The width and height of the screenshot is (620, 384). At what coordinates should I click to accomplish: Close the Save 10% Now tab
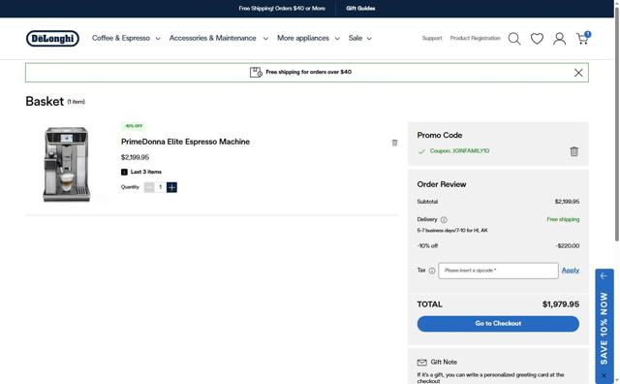pos(604,375)
